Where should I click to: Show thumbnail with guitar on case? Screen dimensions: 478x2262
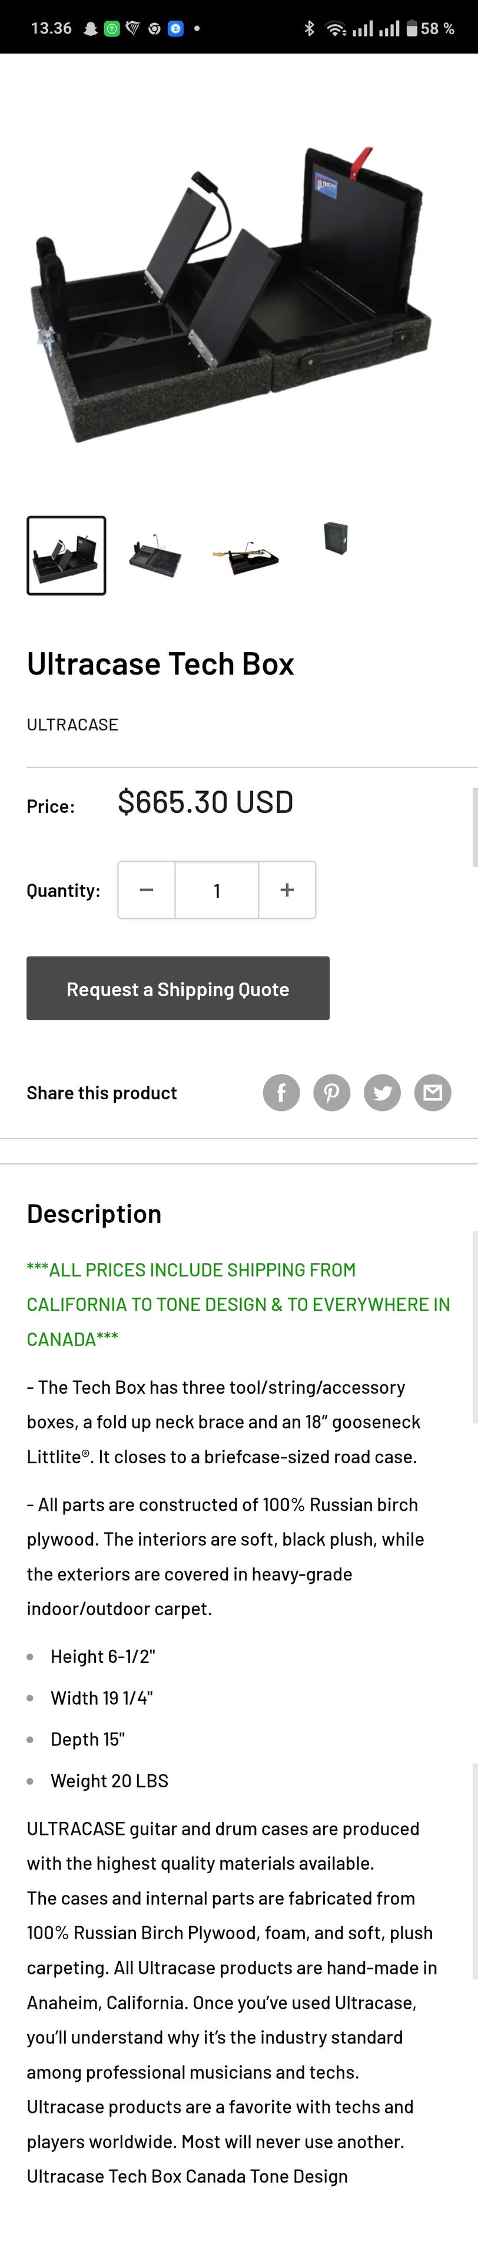pyautogui.click(x=245, y=555)
